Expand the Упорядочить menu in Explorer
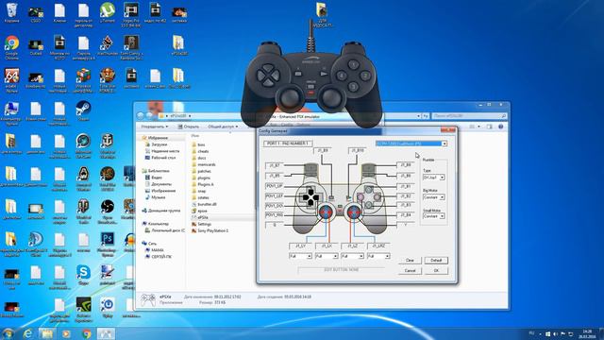The width and height of the screenshot is (604, 340). [154, 127]
